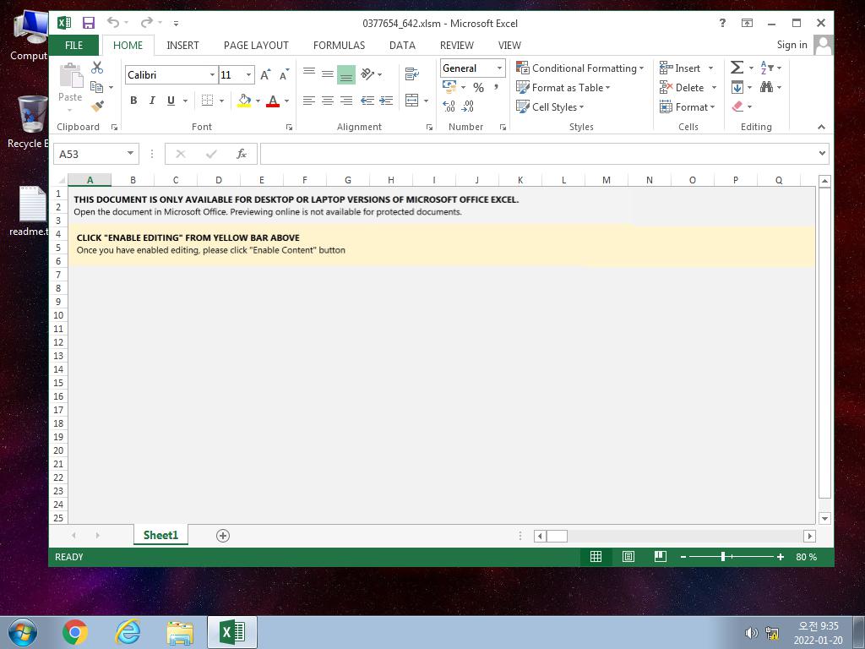Screen dimensions: 865x649
Task: Switch to the FORMULAS tab
Action: coord(339,46)
